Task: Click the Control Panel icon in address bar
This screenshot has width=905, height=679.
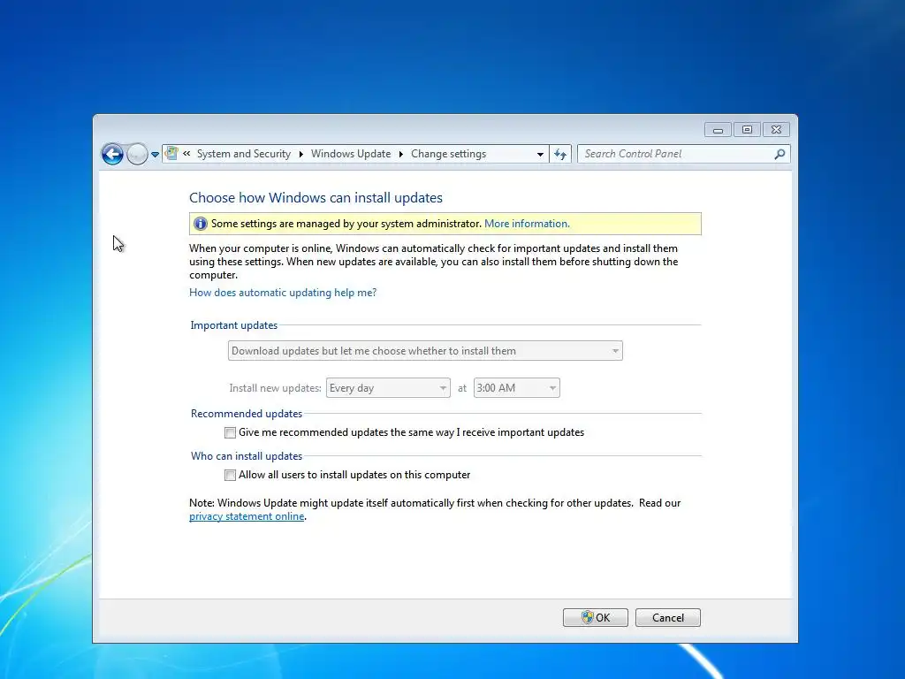Action: click(x=171, y=154)
